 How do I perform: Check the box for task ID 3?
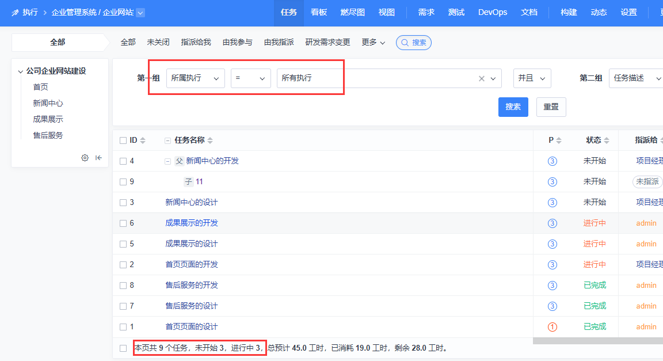pyautogui.click(x=123, y=203)
